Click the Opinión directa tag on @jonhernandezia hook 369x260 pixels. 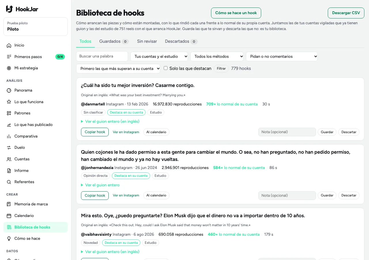tap(95, 176)
